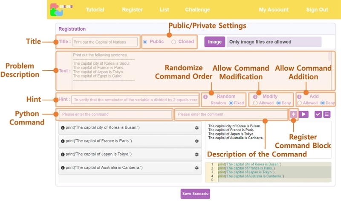Click the Save Scenario button
Screen dimensions: 341x201
coord(195,194)
